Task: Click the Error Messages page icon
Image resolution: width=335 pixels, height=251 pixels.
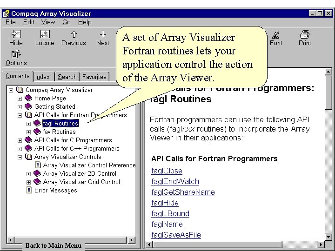Action: pyautogui.click(x=29, y=190)
